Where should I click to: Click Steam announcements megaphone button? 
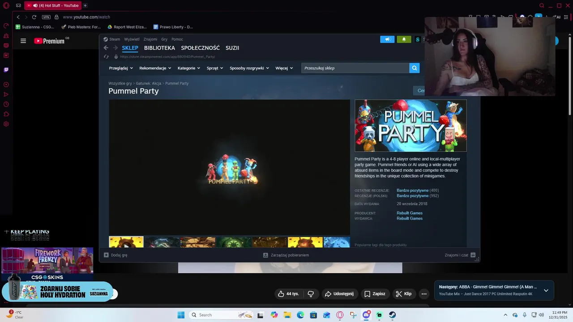(387, 39)
